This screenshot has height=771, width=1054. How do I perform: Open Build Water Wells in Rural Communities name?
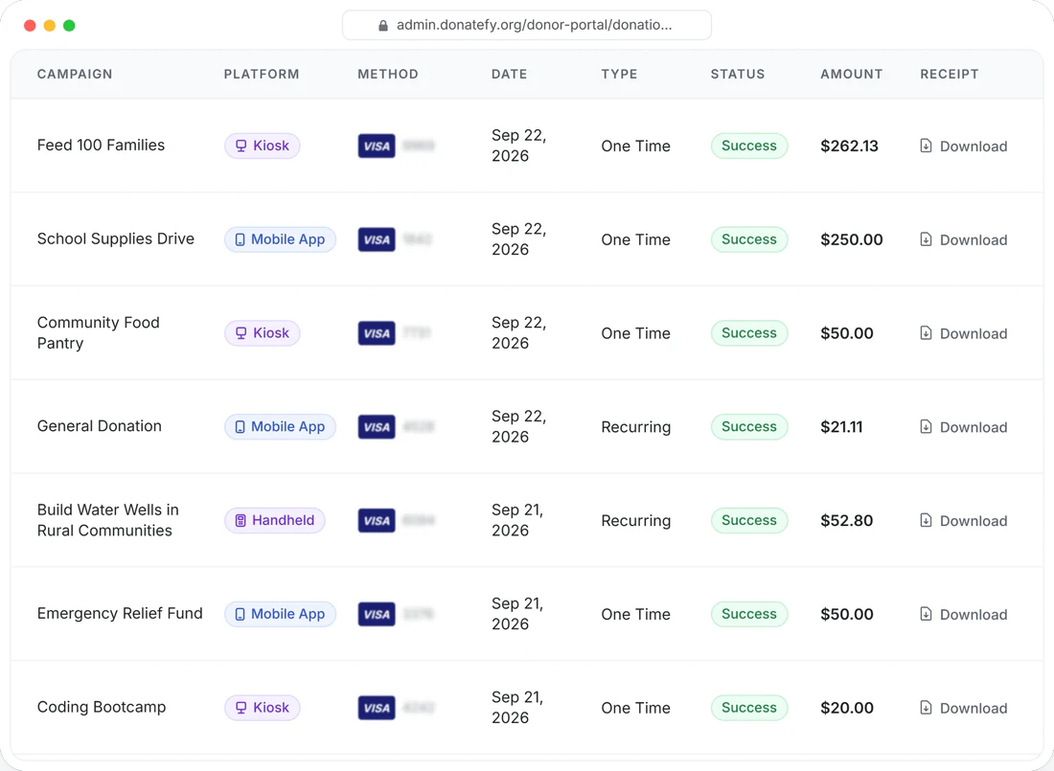[108, 520]
